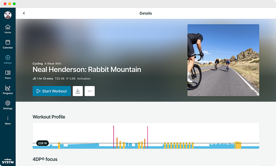The width and height of the screenshot is (276, 166).
Task: Download the workout
Action: 78,91
